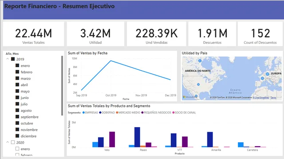284x159 pixels.
Task: Check the 2020 year checkbox
Action: pyautogui.click(x=13, y=142)
